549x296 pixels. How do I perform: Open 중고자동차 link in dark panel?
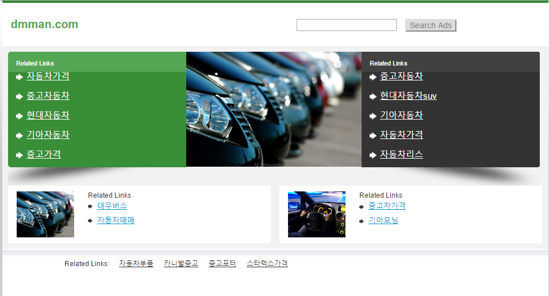point(402,76)
